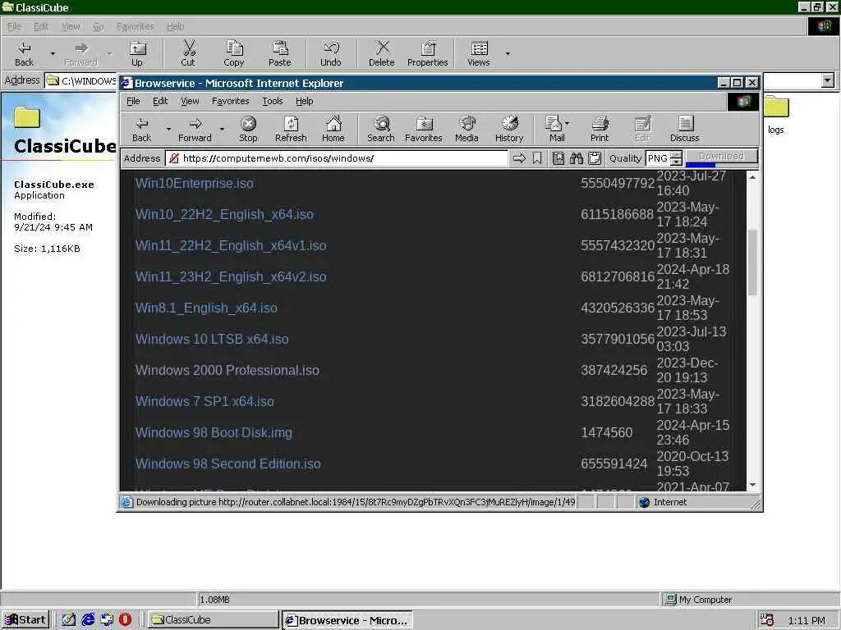841x630 pixels.
Task: Open the Views button in Explorer toolbar
Action: 479,53
